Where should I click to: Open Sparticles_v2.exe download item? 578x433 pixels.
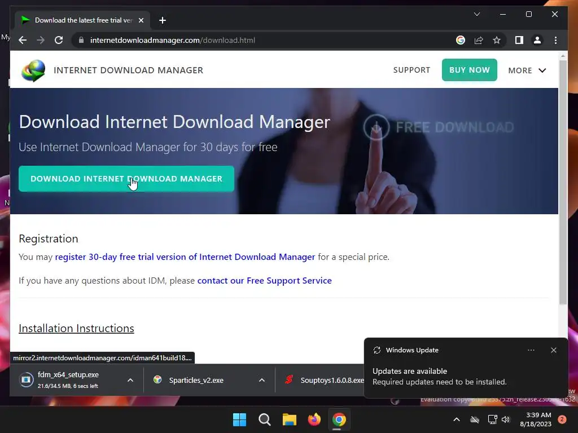coord(196,380)
